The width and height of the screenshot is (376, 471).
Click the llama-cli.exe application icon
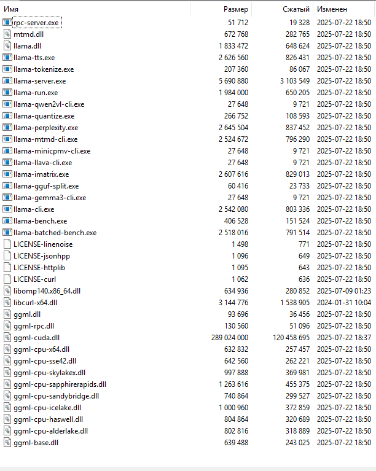(7, 209)
